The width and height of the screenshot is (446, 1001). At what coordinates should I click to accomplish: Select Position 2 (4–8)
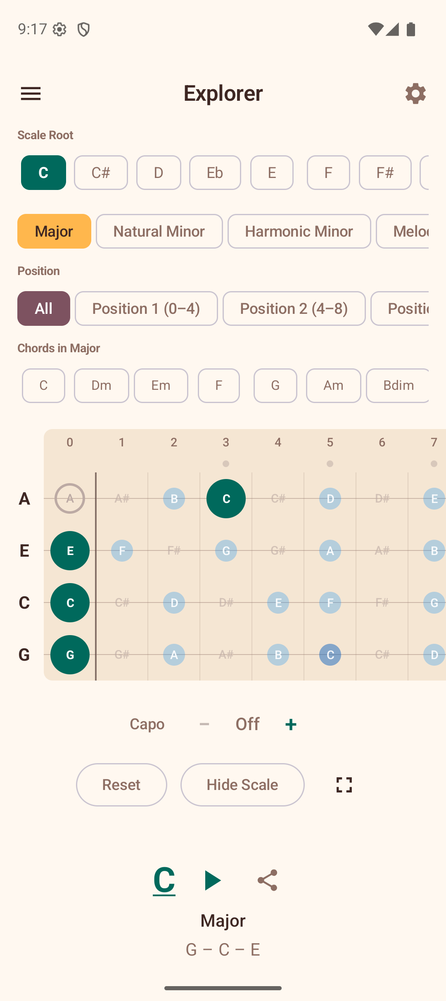point(294,308)
